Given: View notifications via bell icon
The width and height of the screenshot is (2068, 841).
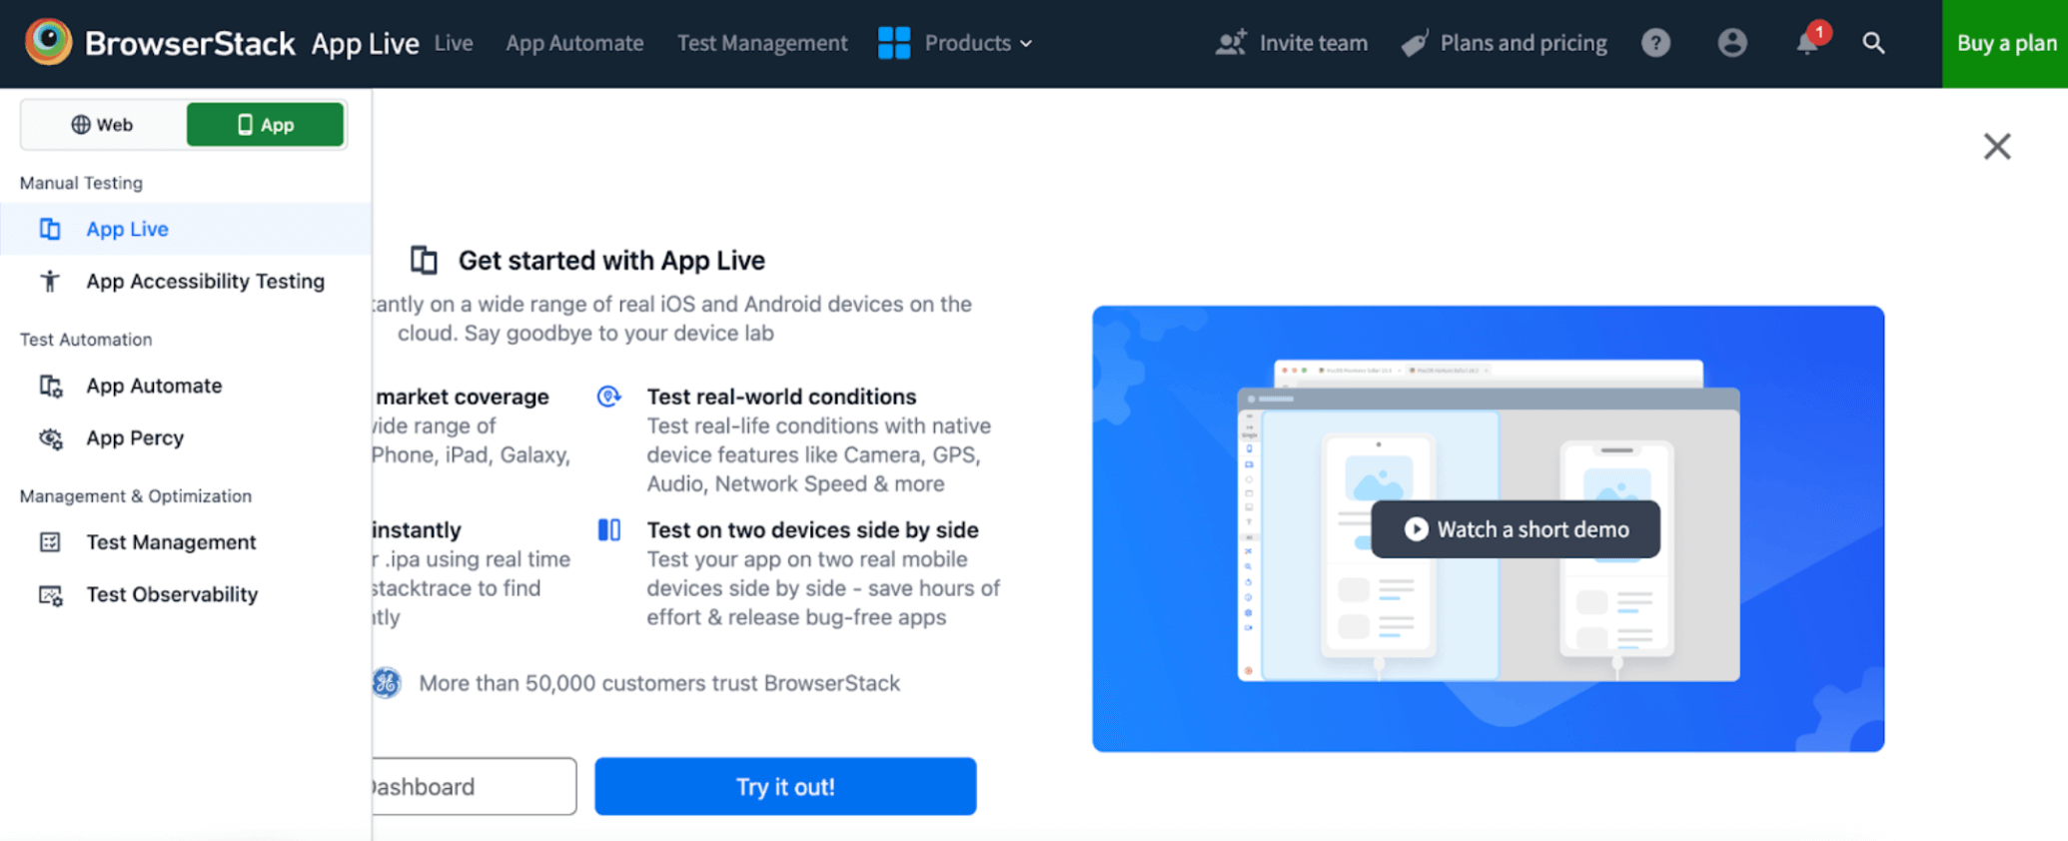Looking at the screenshot, I should [x=1807, y=43].
